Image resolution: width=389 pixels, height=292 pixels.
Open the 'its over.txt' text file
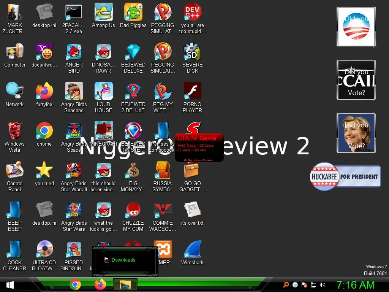click(192, 213)
